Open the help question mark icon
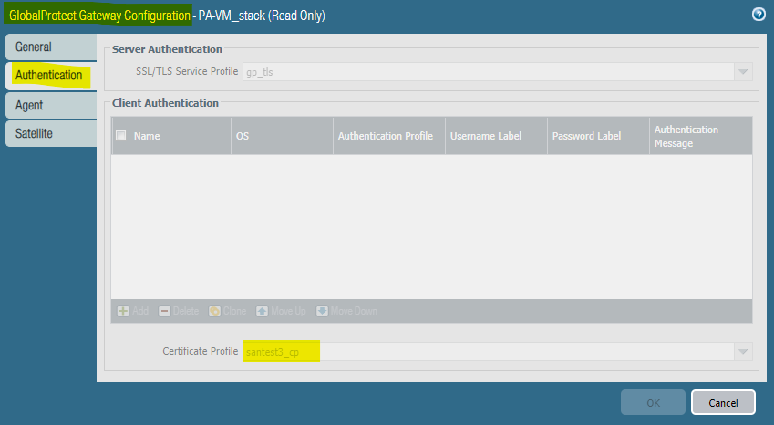Screen dimensions: 774x425 tap(758, 15)
